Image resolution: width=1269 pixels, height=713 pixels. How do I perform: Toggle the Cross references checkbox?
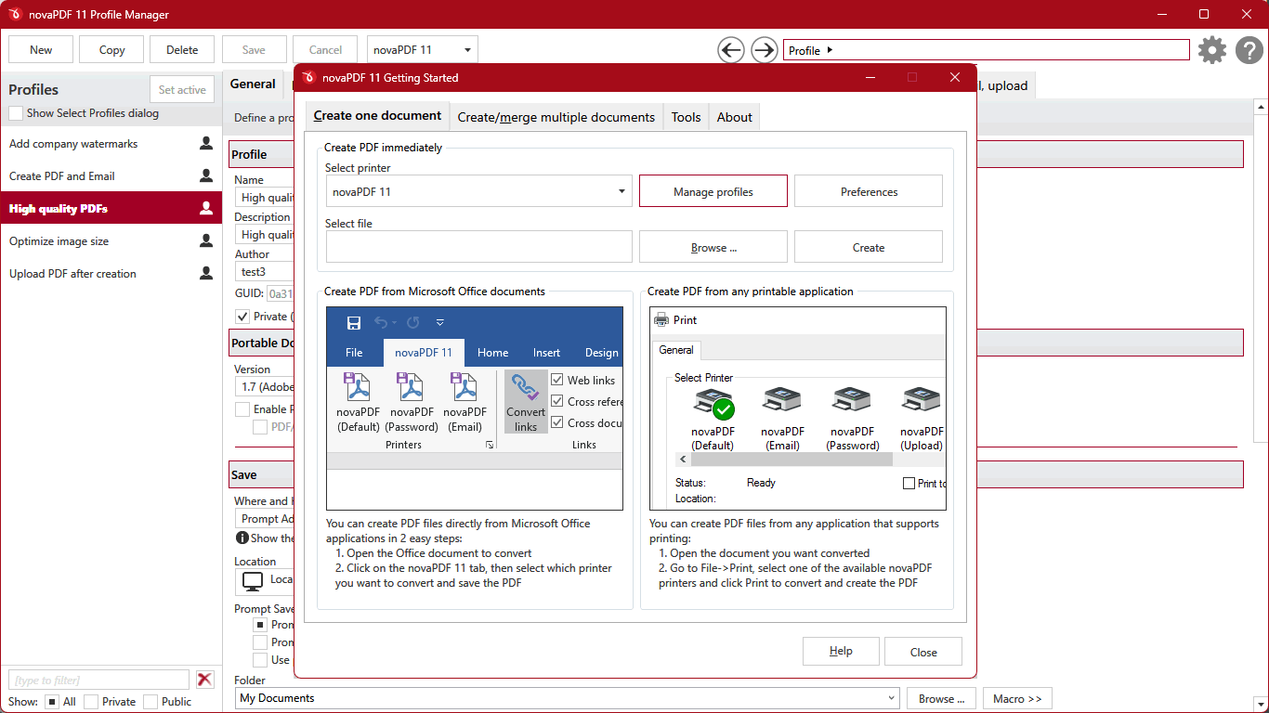coord(557,401)
